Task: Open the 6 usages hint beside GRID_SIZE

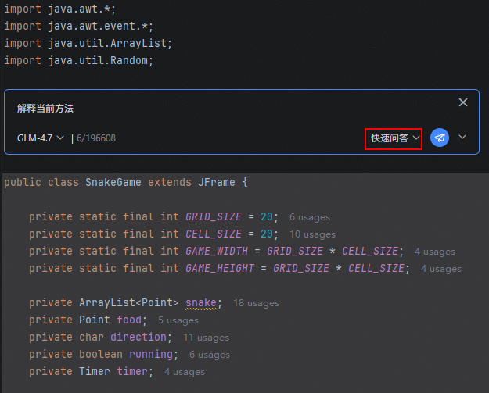Action: 309,217
